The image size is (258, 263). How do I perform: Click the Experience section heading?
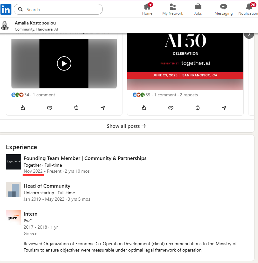pyautogui.click(x=21, y=147)
